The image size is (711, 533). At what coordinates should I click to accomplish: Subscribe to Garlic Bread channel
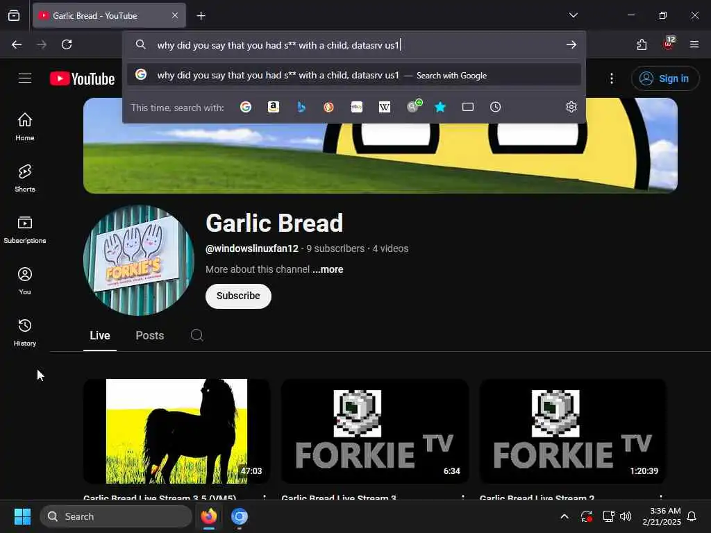pyautogui.click(x=239, y=296)
